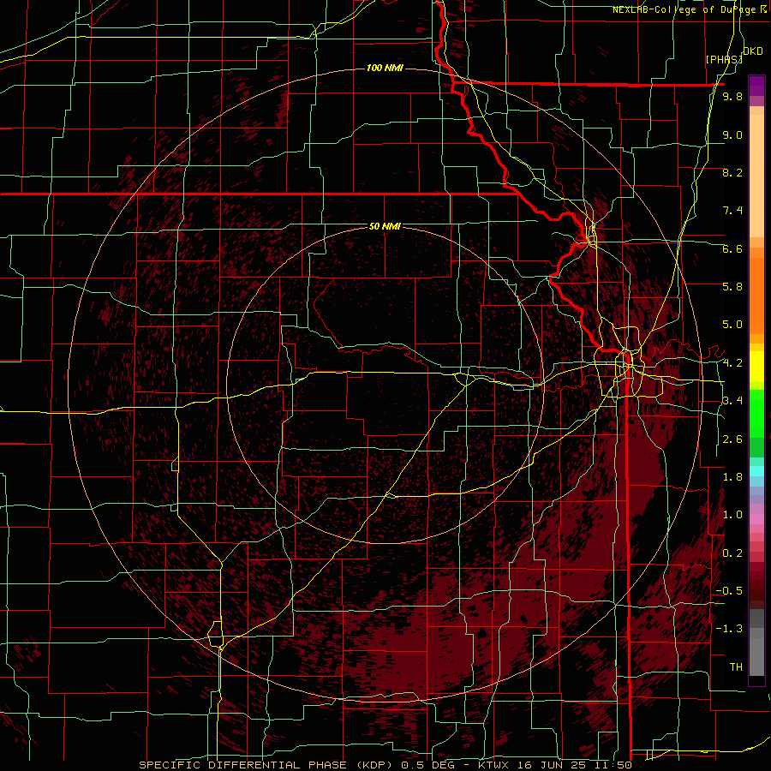Click the 100 NMI range ring label
The image size is (771, 771).
click(x=385, y=68)
